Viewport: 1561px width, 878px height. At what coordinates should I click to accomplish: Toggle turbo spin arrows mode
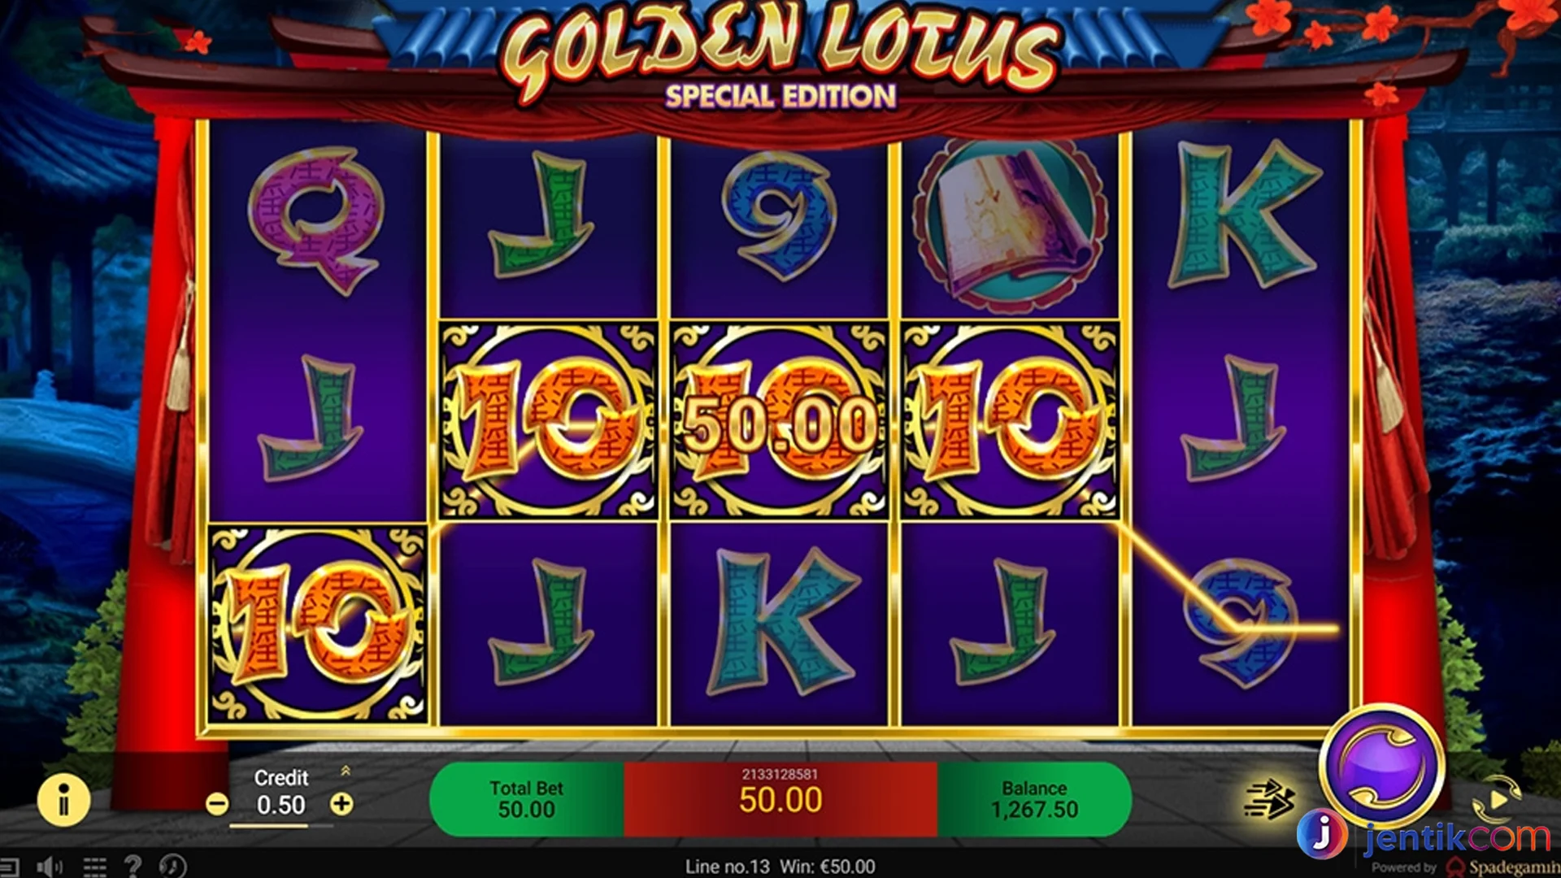point(1269,798)
